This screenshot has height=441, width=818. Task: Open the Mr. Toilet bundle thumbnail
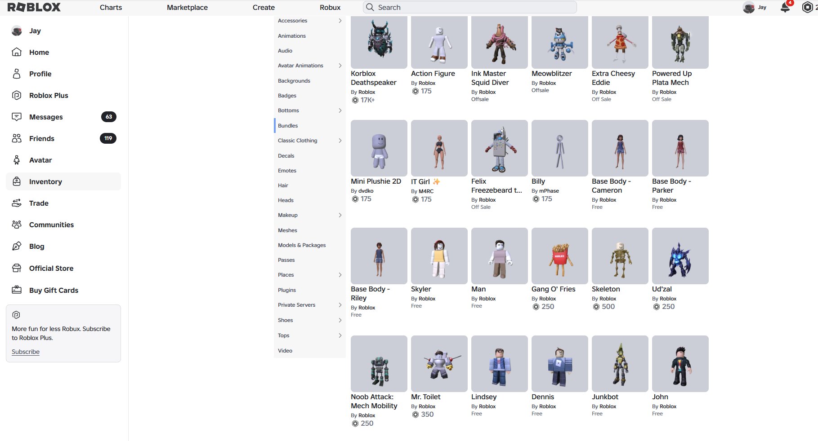click(x=439, y=364)
